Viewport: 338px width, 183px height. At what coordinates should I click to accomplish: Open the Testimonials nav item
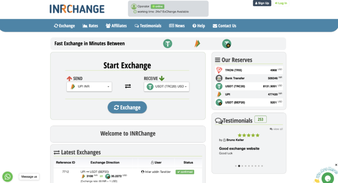pyautogui.click(x=148, y=26)
